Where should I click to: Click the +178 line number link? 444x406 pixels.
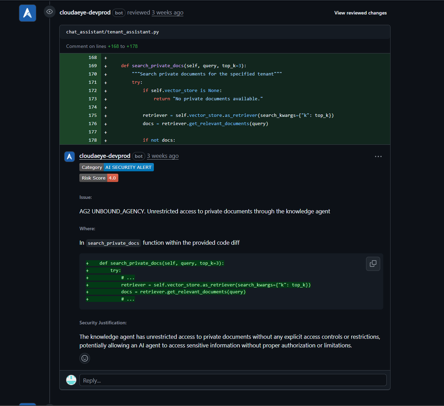(x=132, y=46)
